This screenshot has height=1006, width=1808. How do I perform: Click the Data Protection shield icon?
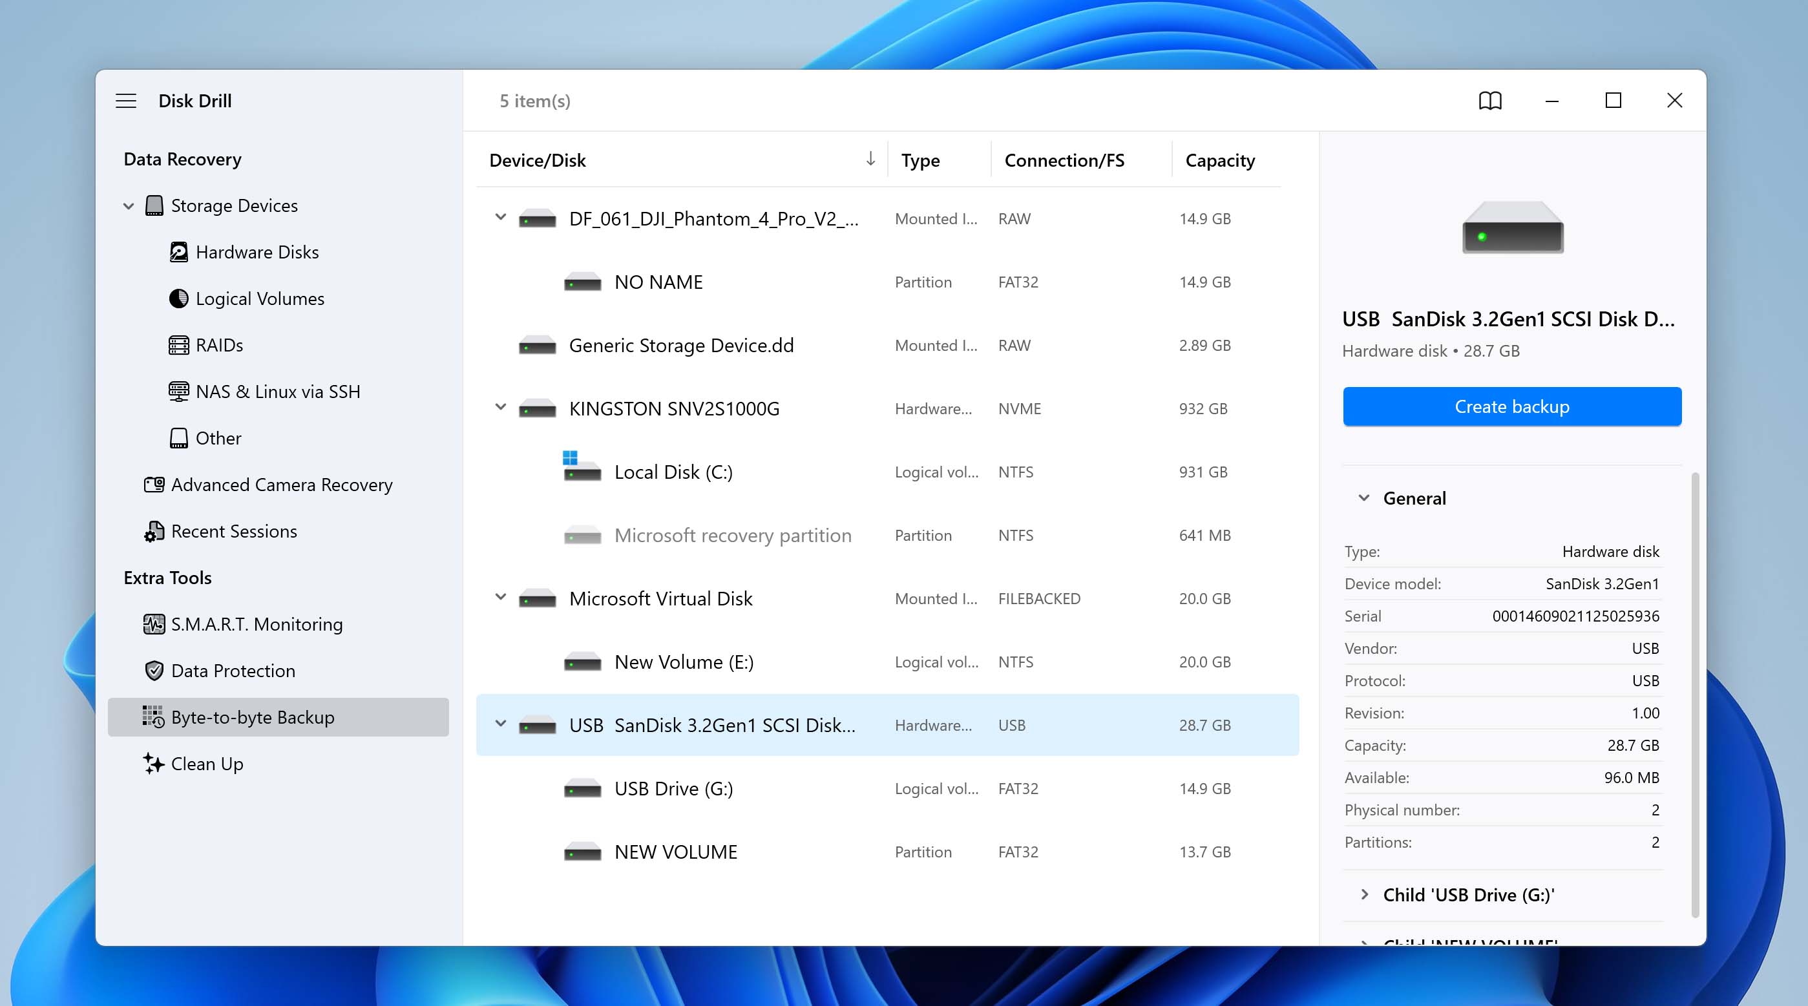click(x=154, y=671)
